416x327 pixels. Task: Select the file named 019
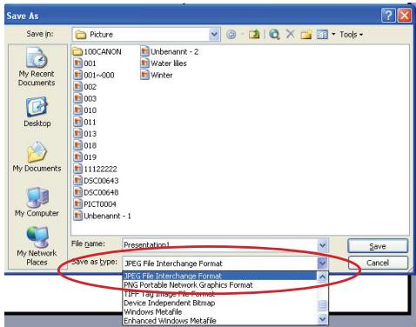[x=84, y=157]
